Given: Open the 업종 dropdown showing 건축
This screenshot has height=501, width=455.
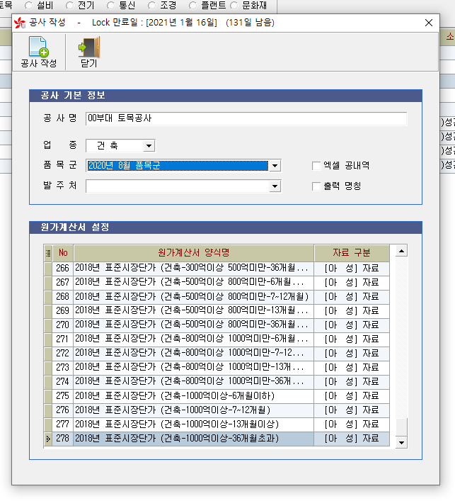Looking at the screenshot, I should (x=148, y=146).
